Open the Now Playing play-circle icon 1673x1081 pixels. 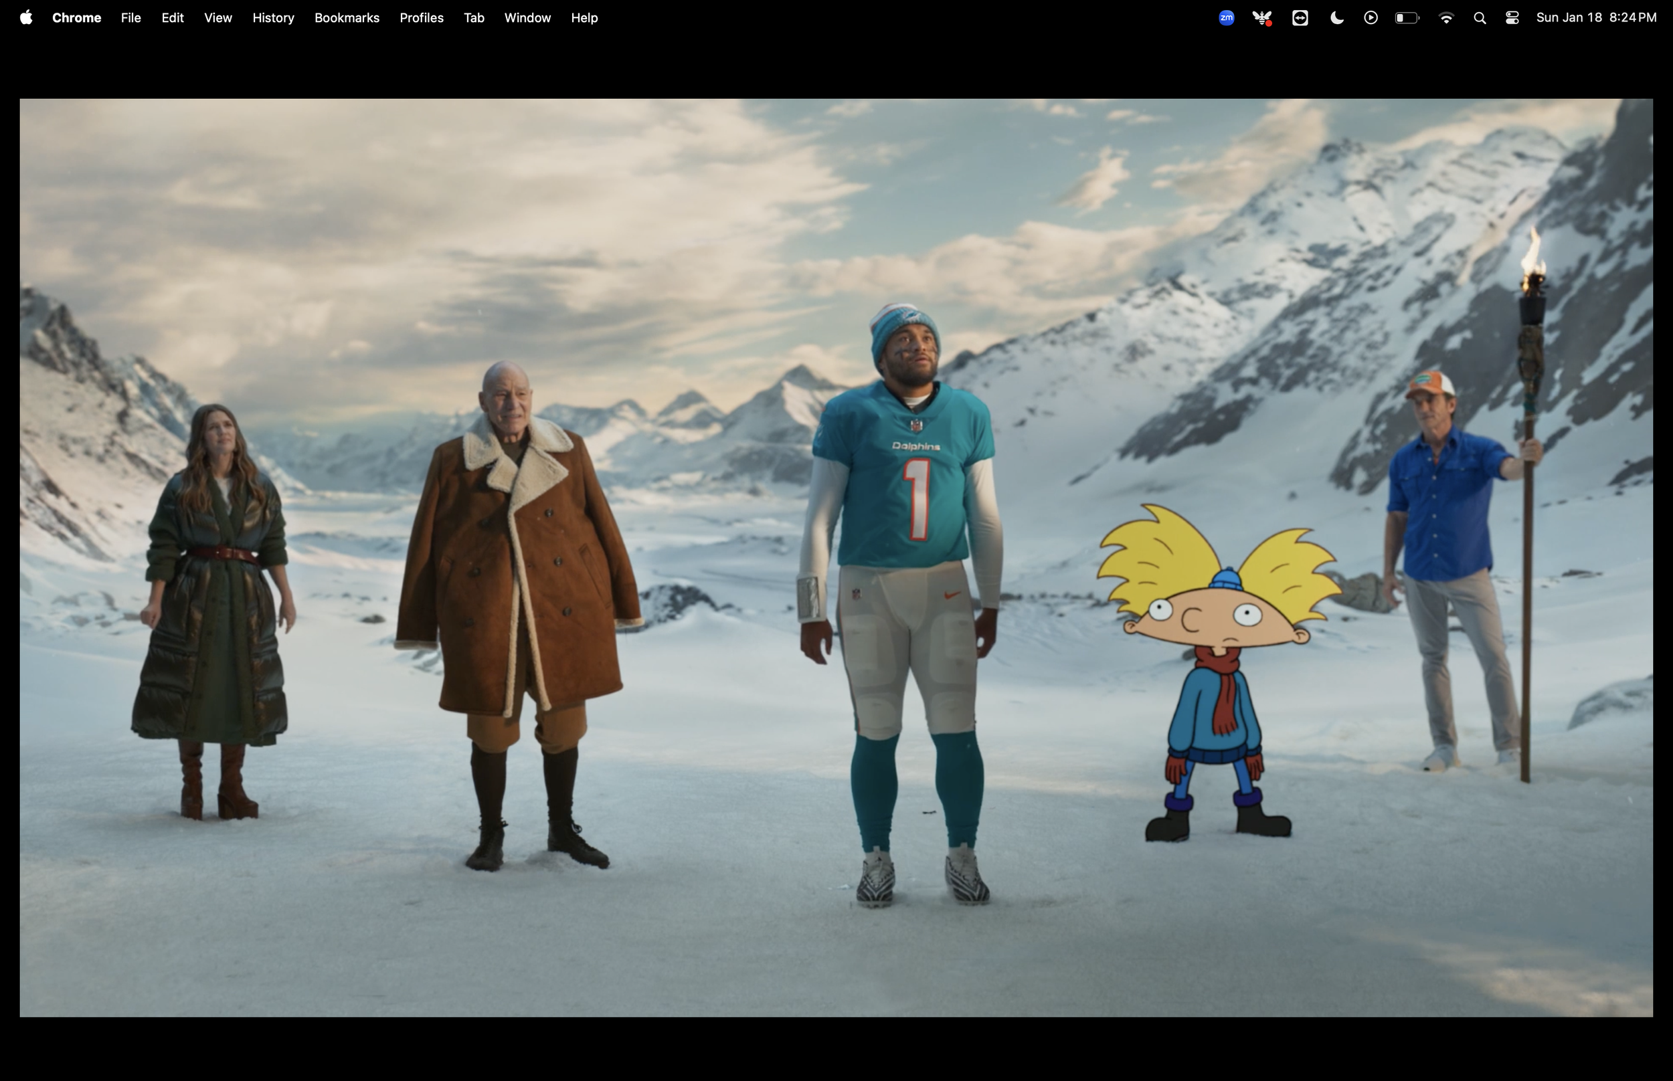pyautogui.click(x=1371, y=18)
